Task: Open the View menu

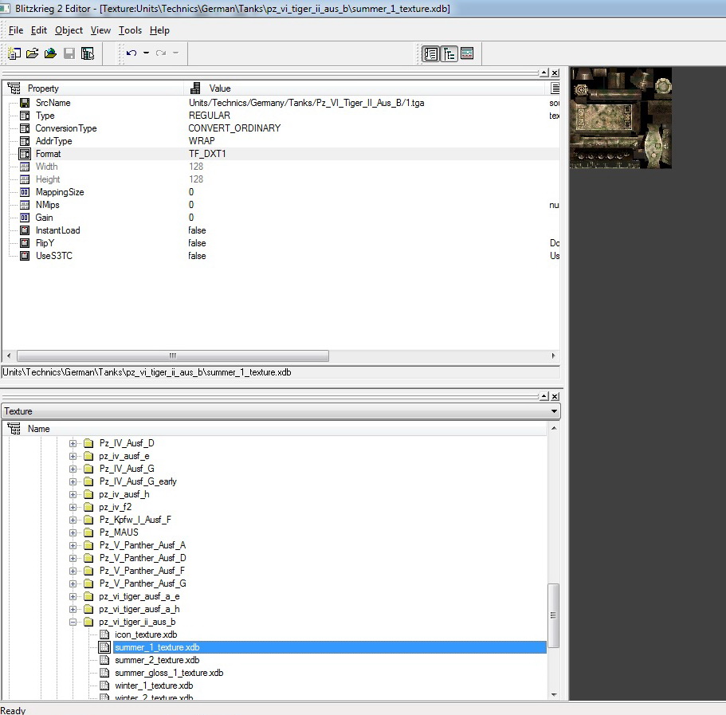Action: click(x=100, y=30)
